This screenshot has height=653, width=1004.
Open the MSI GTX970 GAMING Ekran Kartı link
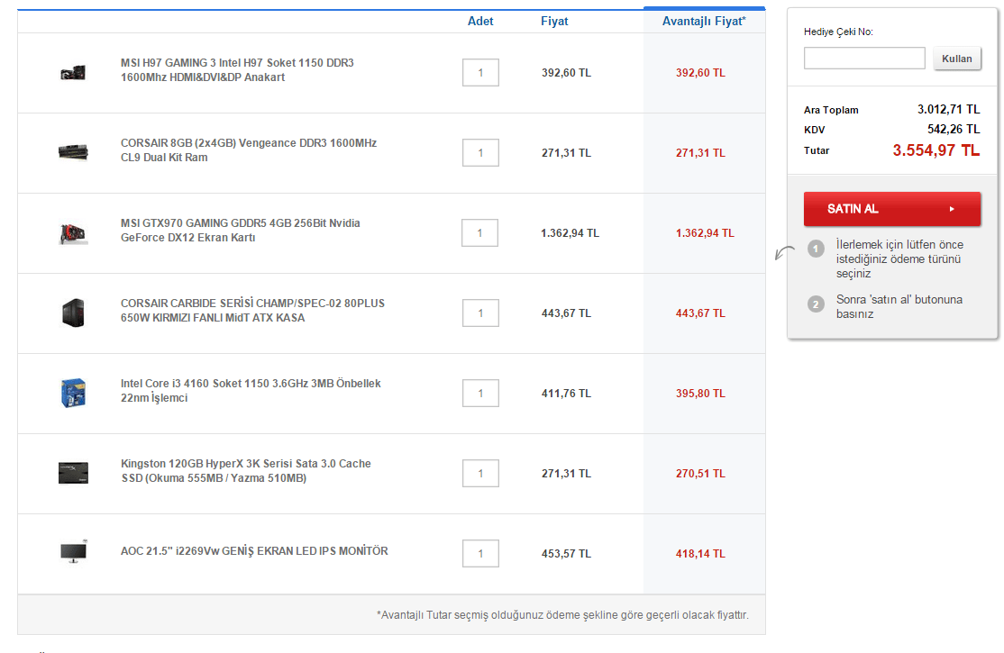(x=240, y=230)
